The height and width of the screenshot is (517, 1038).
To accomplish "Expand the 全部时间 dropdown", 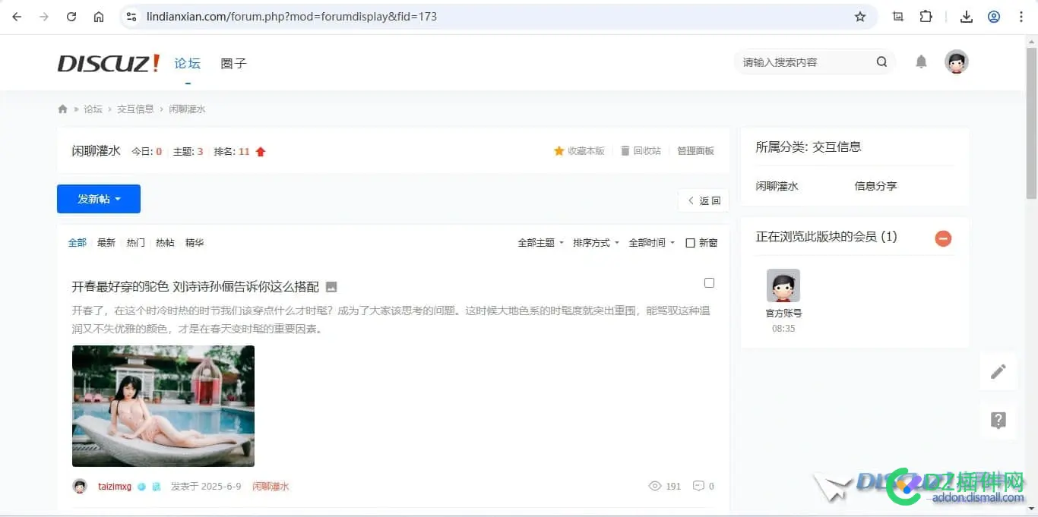I will coord(651,243).
